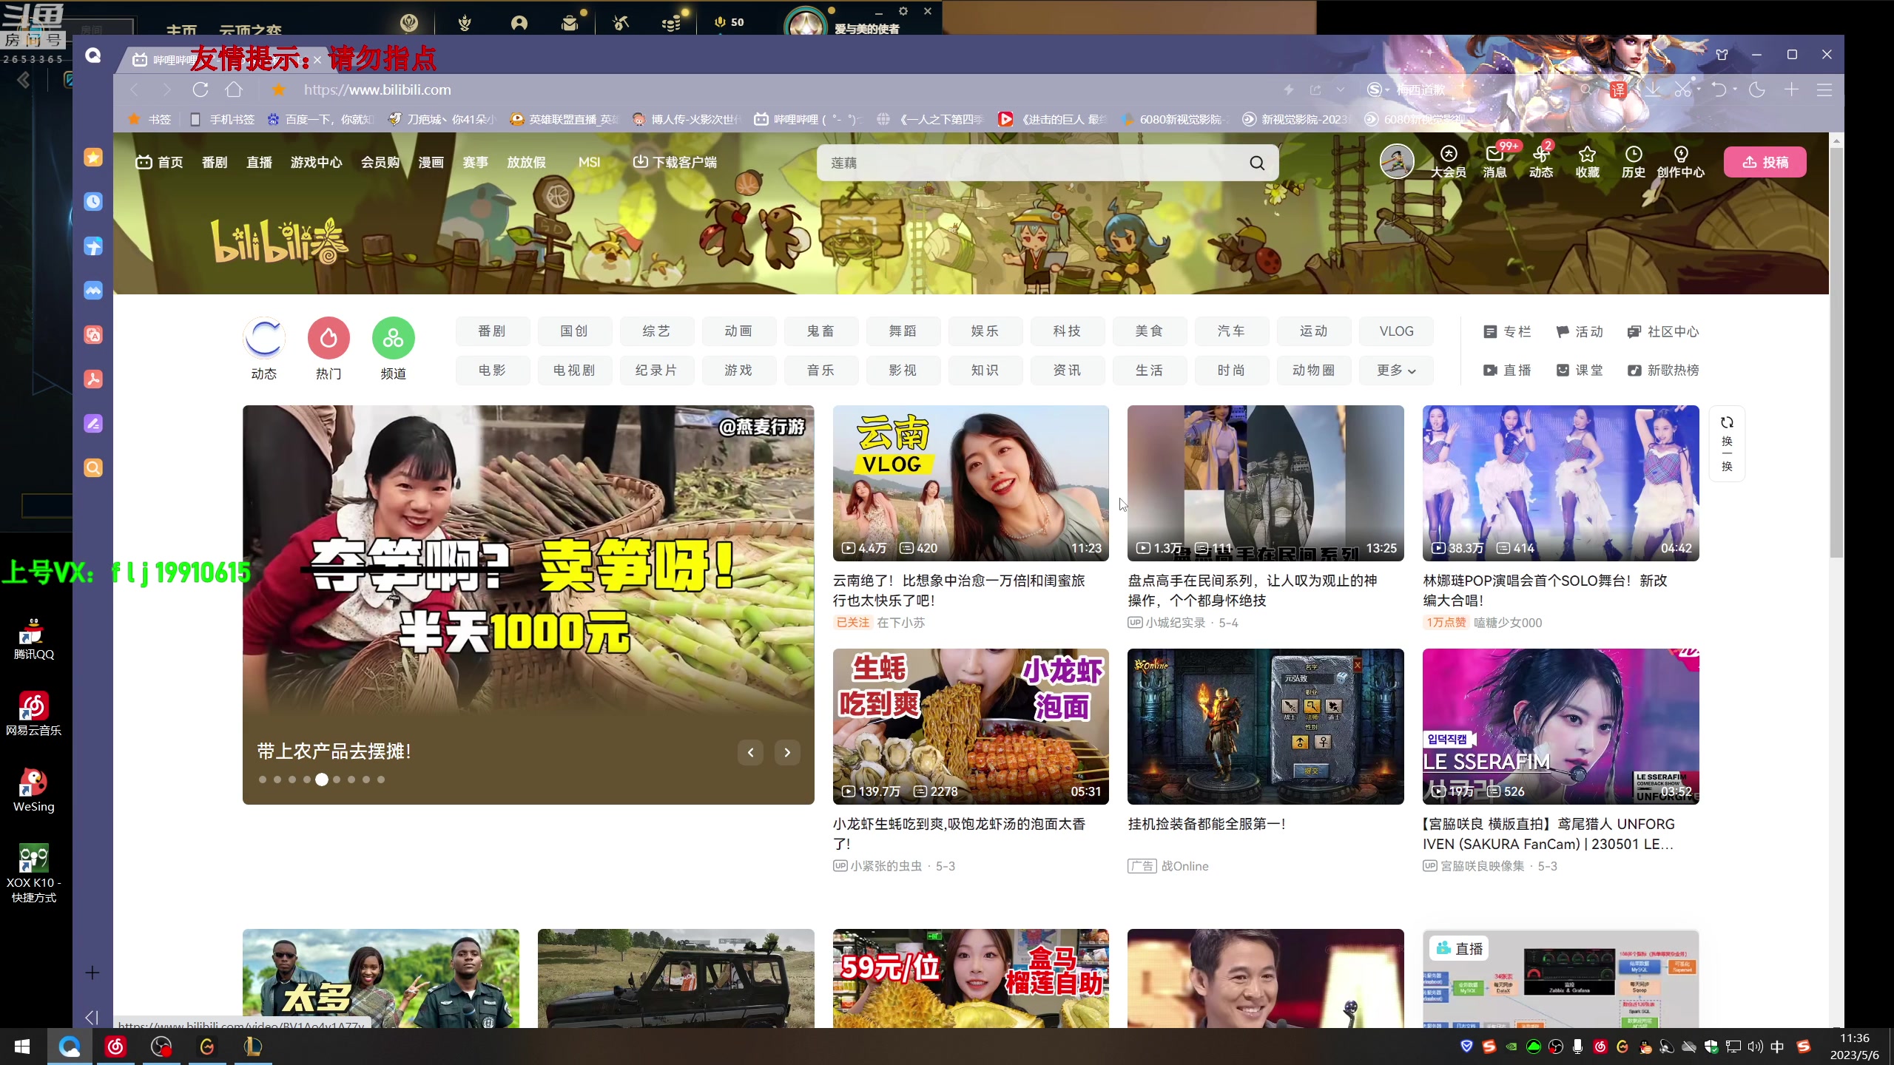Open sidebar PDF tool icon

pyautogui.click(x=93, y=379)
